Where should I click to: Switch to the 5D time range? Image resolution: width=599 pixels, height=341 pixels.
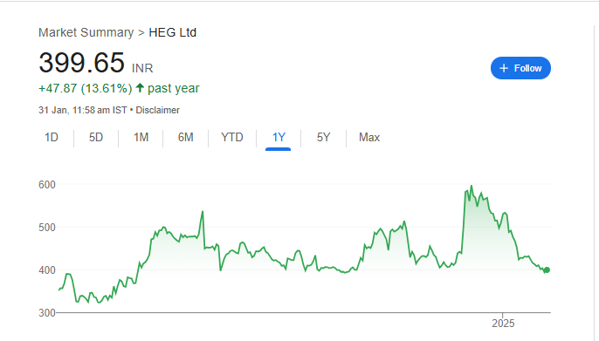point(96,137)
